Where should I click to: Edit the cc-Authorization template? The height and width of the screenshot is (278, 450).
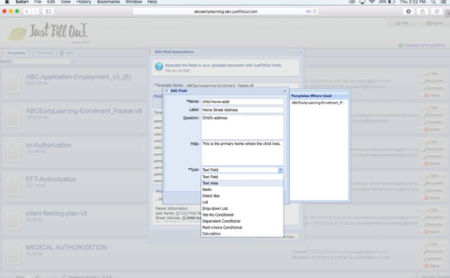point(432,142)
